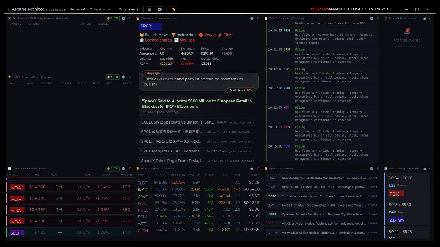The width and height of the screenshot is (440, 247).
Task: Select IMCC row in Hall Of Legends
Action: [x=198, y=189]
